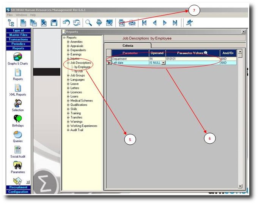258x204 pixels.
Task: Click the magnifying glass search toolbar icon
Action: click(x=88, y=23)
